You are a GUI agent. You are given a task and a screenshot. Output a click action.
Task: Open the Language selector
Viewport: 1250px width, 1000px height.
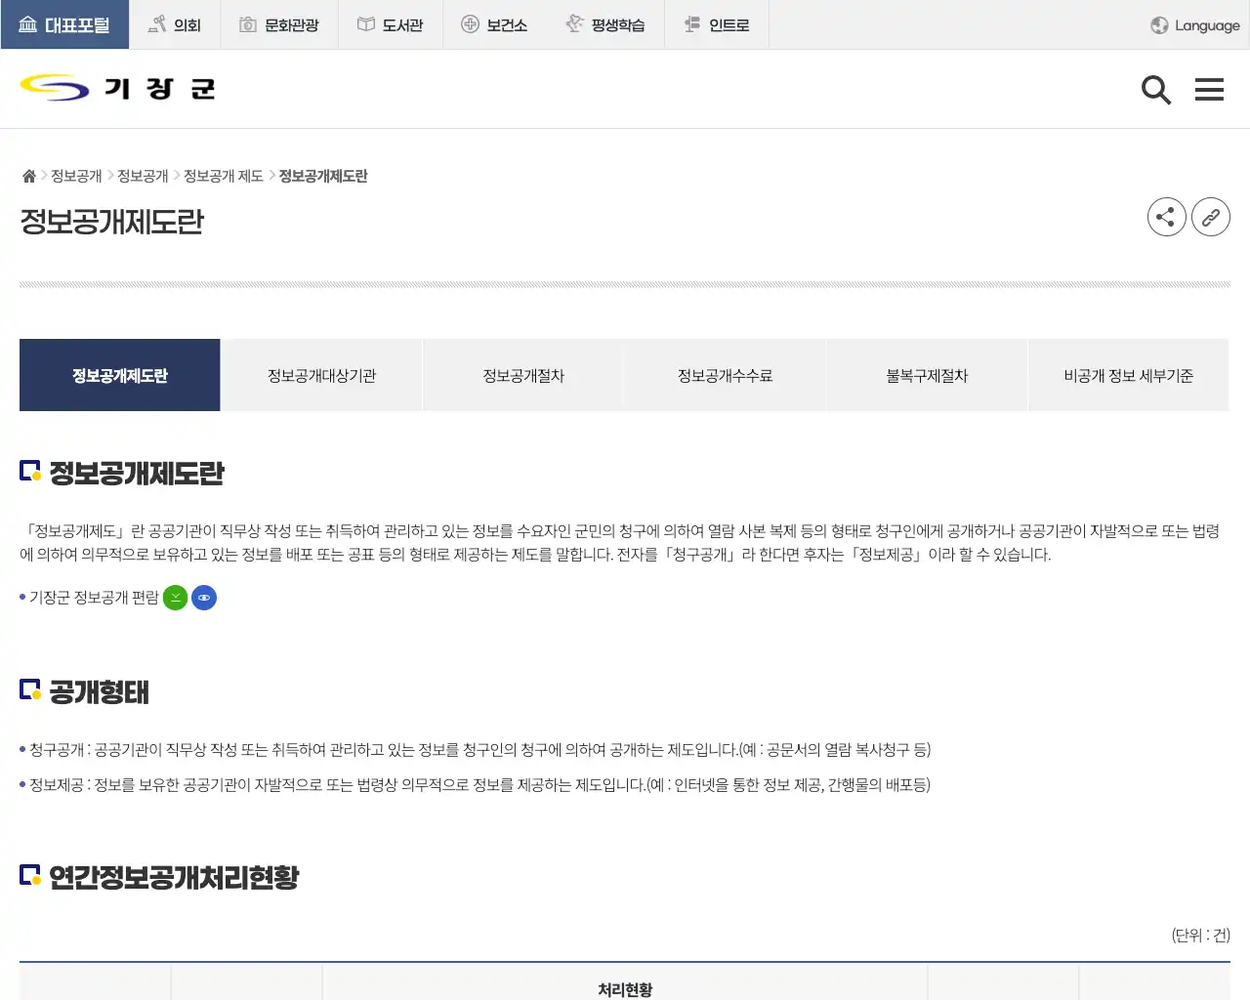coord(1193,25)
